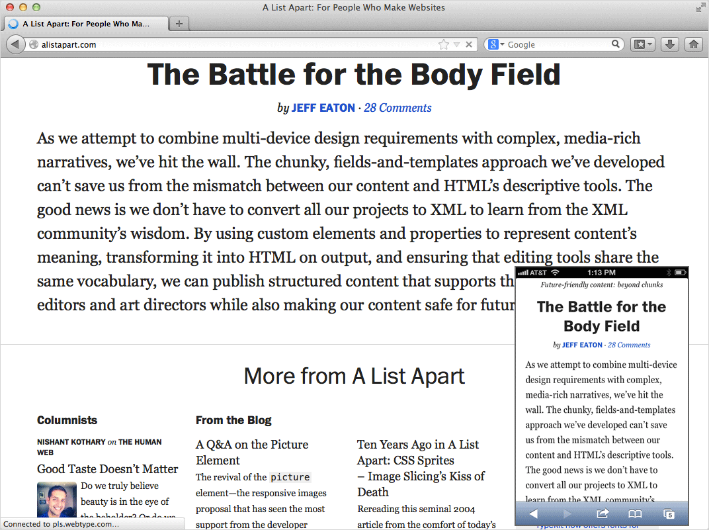This screenshot has width=709, height=530.
Task: Click the More from A List Apart heading
Action: click(354, 376)
